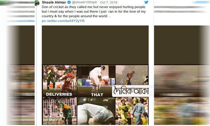Click the blue verified badge
The height and width of the screenshot is (126, 210).
pos(69,2)
